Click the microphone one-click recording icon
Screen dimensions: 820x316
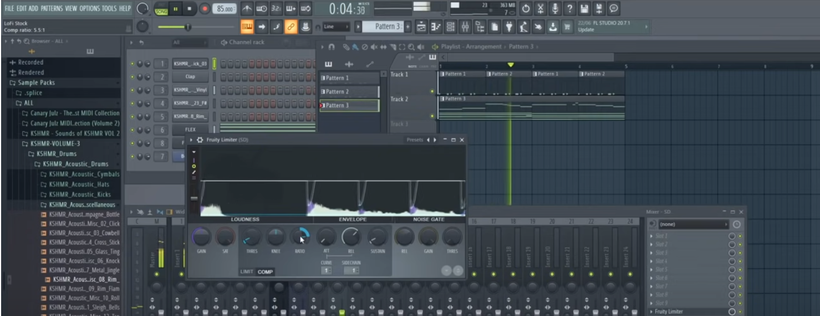(x=555, y=9)
